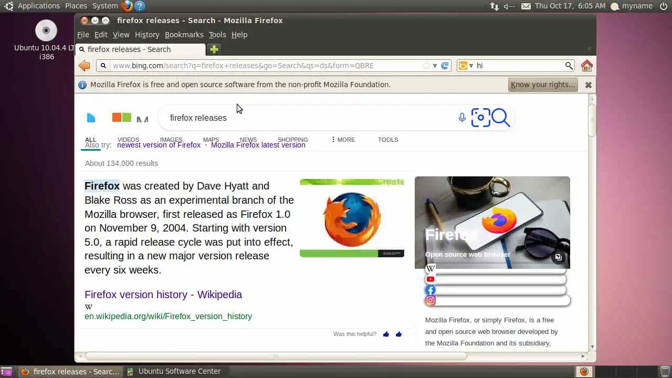The height and width of the screenshot is (378, 672).
Task: Click the power/session icon in top panel
Action: pos(664,6)
